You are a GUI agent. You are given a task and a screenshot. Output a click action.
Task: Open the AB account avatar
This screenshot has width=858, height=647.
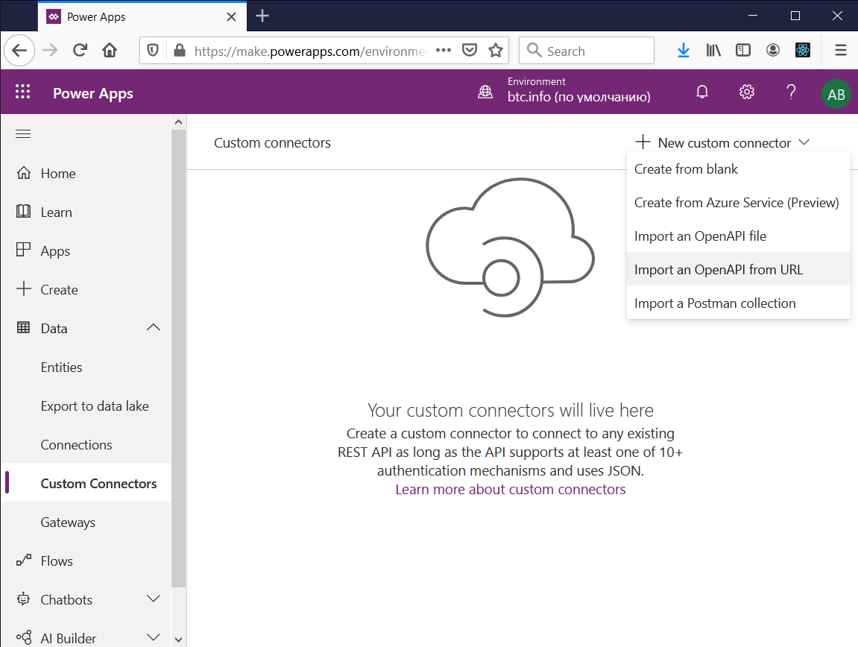click(x=836, y=94)
